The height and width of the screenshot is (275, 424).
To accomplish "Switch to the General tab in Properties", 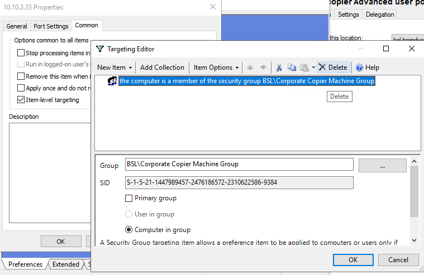I will click(x=17, y=26).
